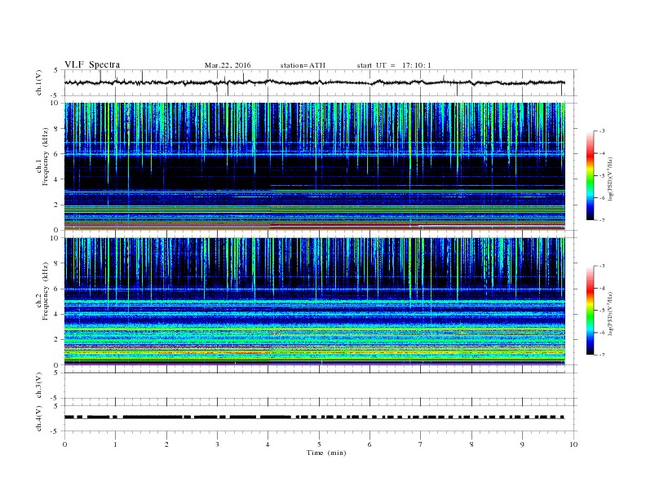Click the ch.4 black pulse trace
Viewport: 646px width, 499px height.
[x=315, y=417]
